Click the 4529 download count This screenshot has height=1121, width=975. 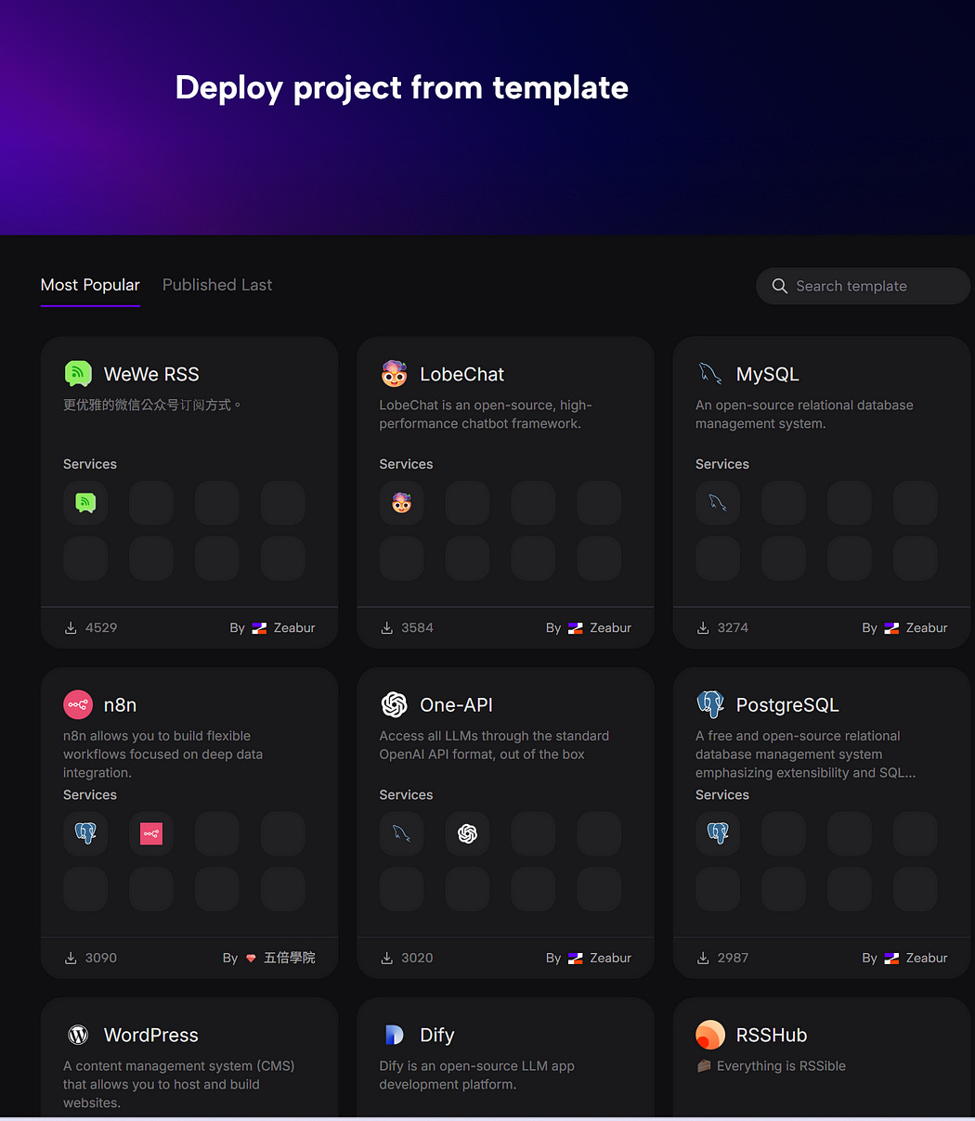click(x=101, y=627)
